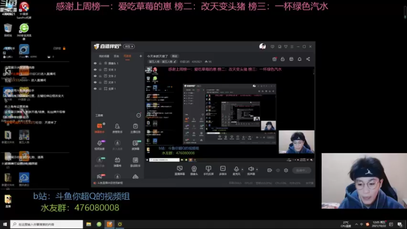Screen dimensions: 407x229
Task: Click the taskbar clock showing 12:05
Action: pos(379,224)
